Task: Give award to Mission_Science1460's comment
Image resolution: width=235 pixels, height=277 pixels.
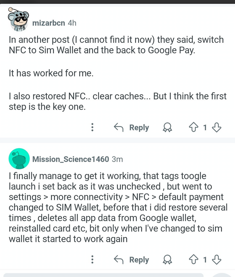Action: coord(167,260)
